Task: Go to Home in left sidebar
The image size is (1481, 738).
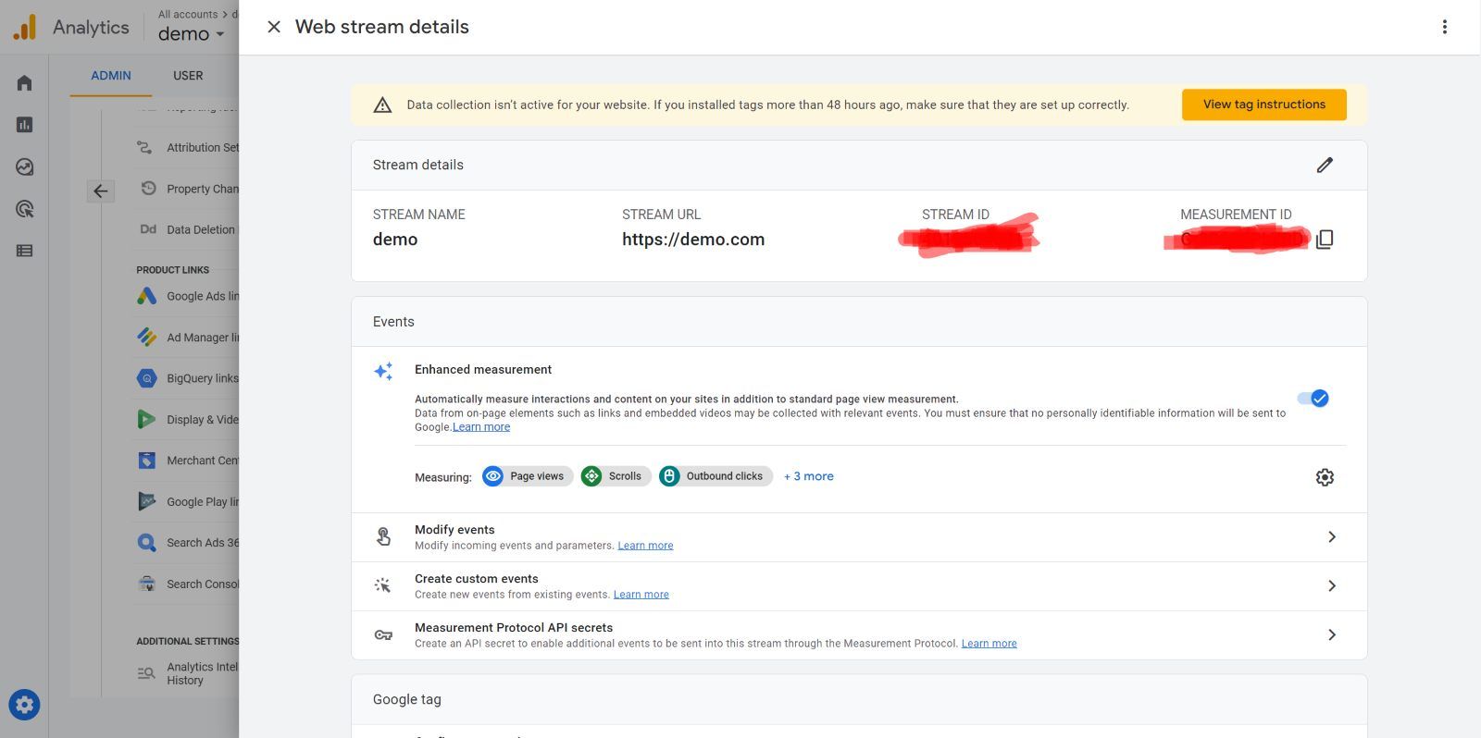Action: tap(25, 83)
